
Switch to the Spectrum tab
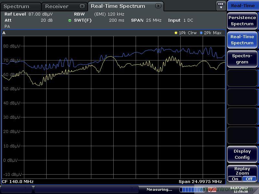(16, 6)
